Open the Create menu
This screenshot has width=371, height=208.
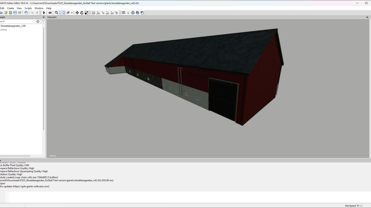pyautogui.click(x=10, y=8)
